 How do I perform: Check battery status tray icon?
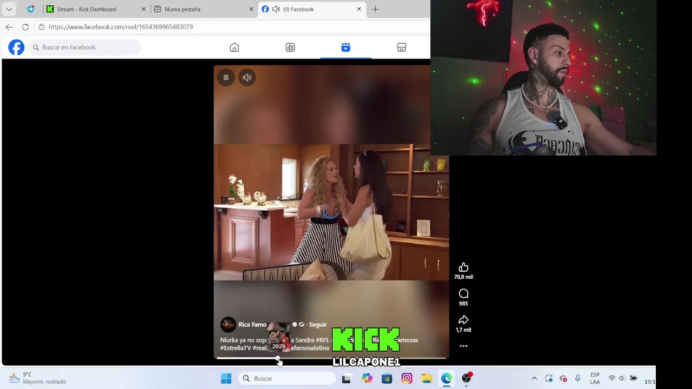633,379
